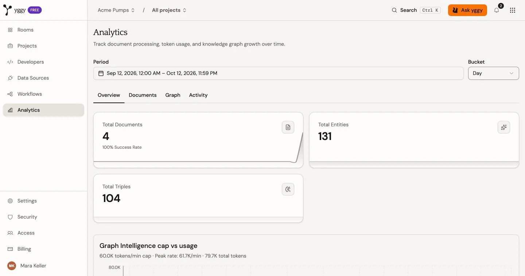The image size is (525, 276).
Task: Click the Total Entities value 131
Action: 325,136
